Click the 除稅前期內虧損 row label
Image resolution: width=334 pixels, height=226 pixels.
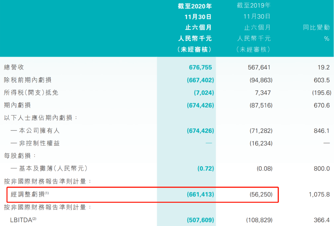28,80
